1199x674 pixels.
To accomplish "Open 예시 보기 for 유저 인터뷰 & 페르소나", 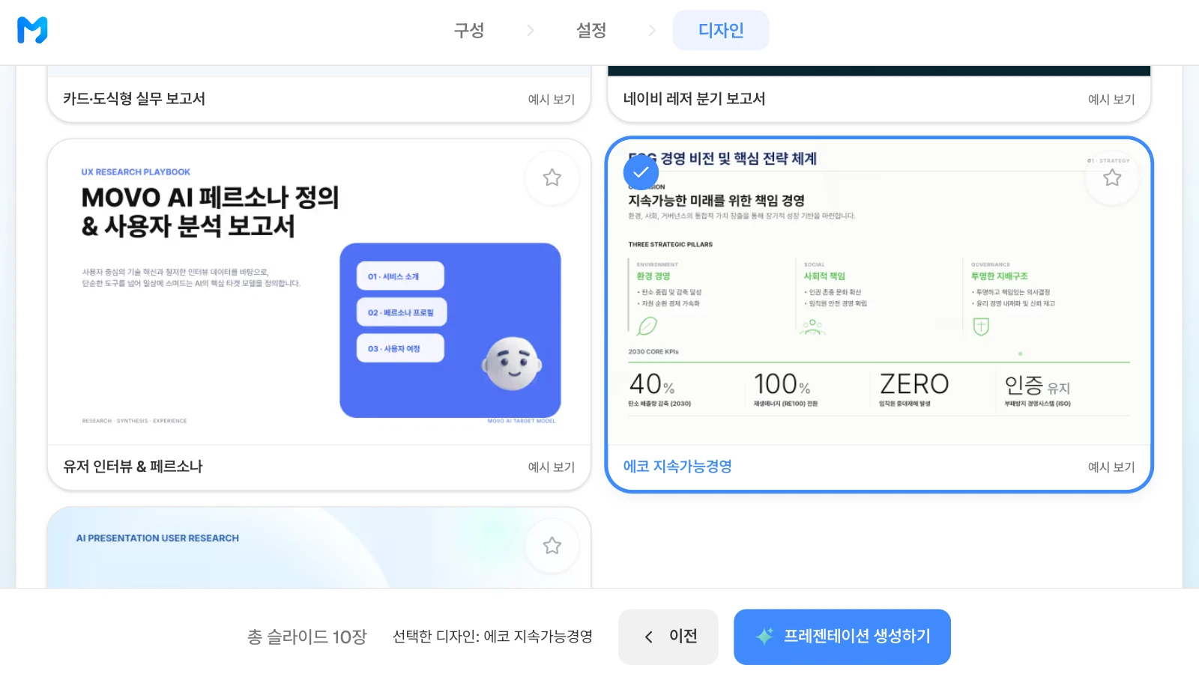I will [x=551, y=467].
